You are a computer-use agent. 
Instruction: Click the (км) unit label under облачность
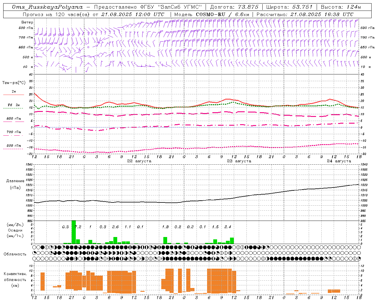(15, 285)
